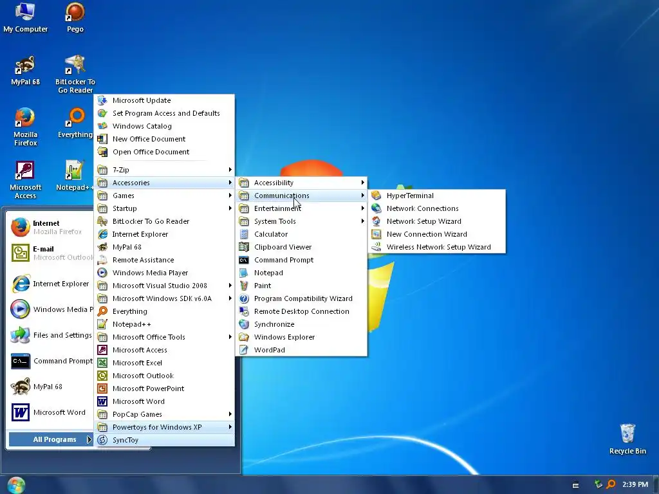
Task: Open My Computer desktop icon
Action: 25,17
